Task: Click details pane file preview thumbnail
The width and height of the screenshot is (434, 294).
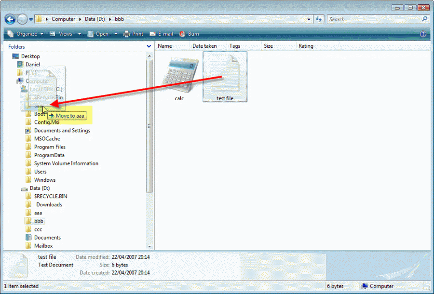Action: [x=18, y=265]
